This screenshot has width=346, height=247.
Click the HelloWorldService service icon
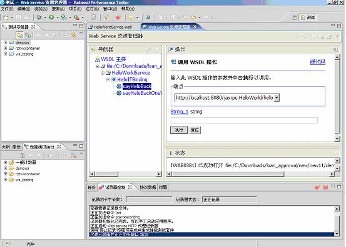pyautogui.click(x=108, y=73)
